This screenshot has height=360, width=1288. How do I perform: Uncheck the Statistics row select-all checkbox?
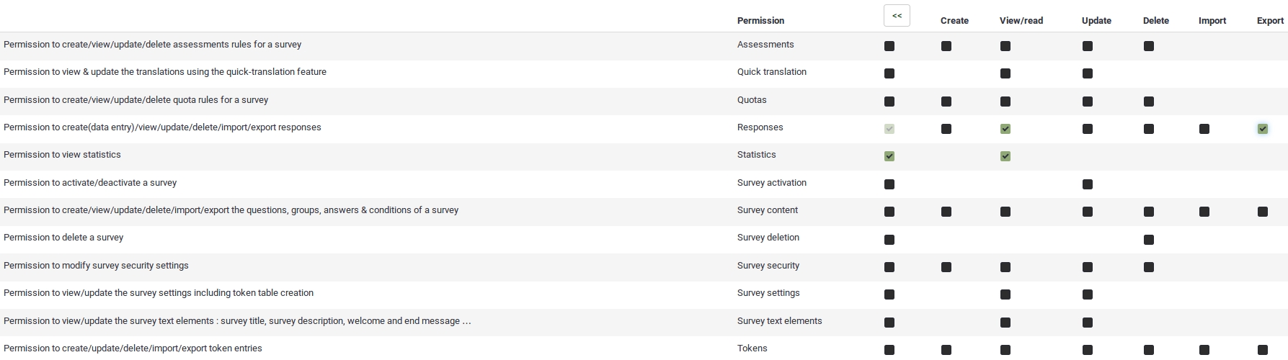889,156
